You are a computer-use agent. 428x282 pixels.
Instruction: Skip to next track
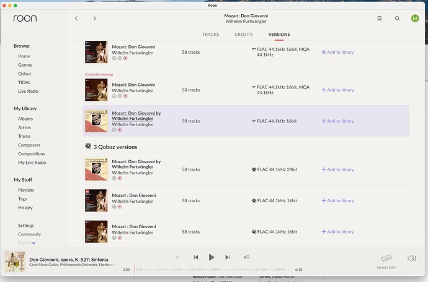click(228, 257)
